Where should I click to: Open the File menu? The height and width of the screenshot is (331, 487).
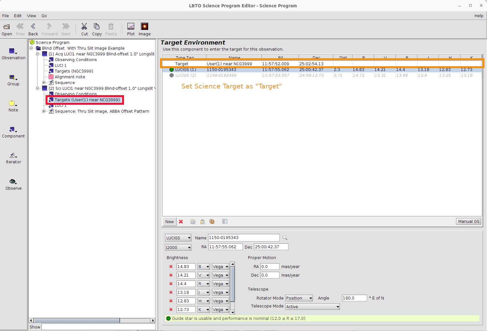point(5,16)
